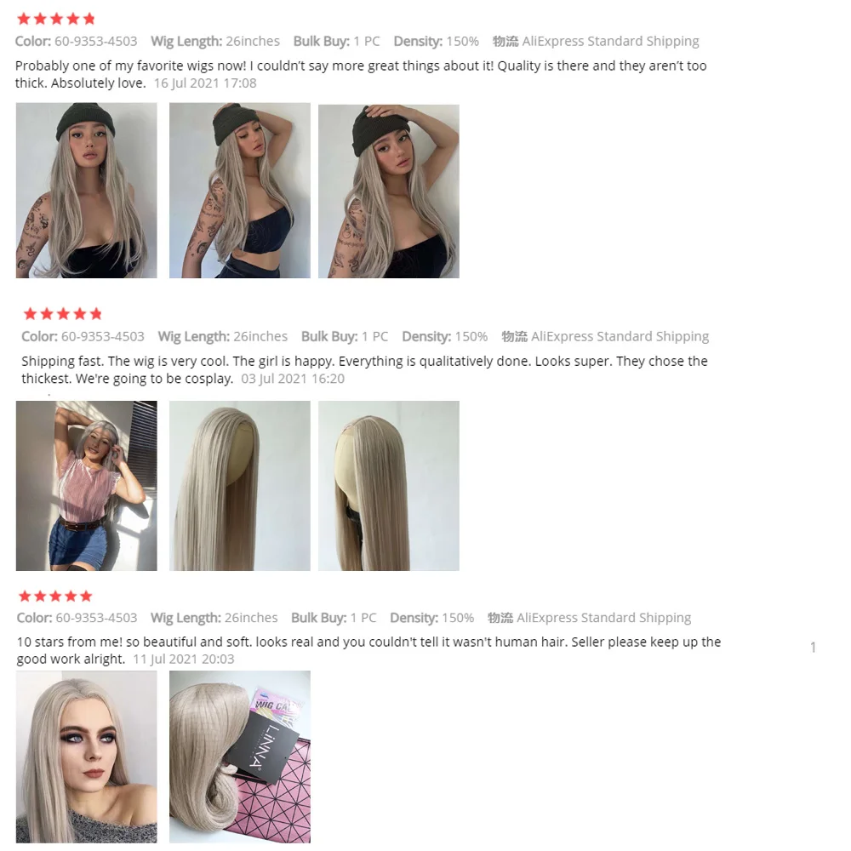851x851 pixels.
Task: Click the second review's five-star rating
Action: tap(63, 314)
